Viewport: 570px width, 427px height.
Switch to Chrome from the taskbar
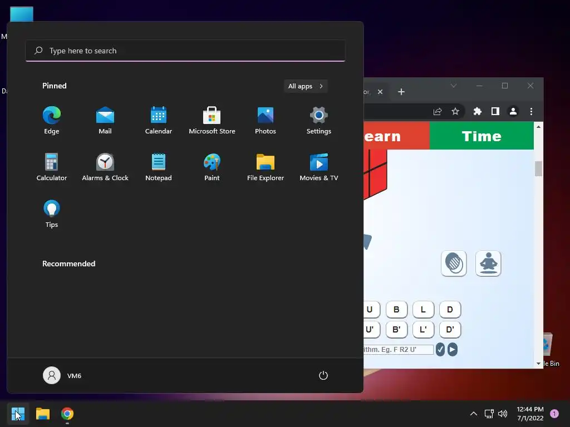pyautogui.click(x=67, y=414)
